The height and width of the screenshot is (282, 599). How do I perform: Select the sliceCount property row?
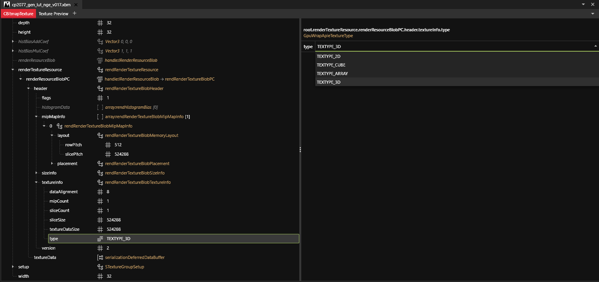pos(59,210)
